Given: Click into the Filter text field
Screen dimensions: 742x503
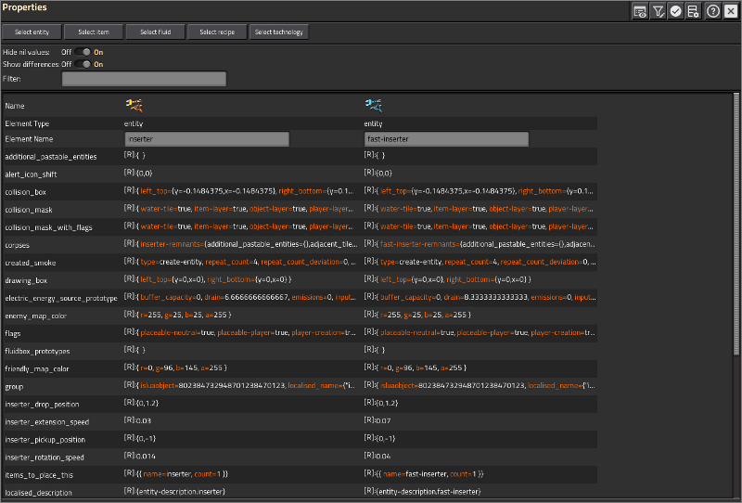Looking at the screenshot, I should click(x=144, y=79).
